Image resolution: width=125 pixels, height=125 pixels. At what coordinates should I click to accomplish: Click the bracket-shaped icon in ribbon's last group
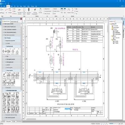72,10
